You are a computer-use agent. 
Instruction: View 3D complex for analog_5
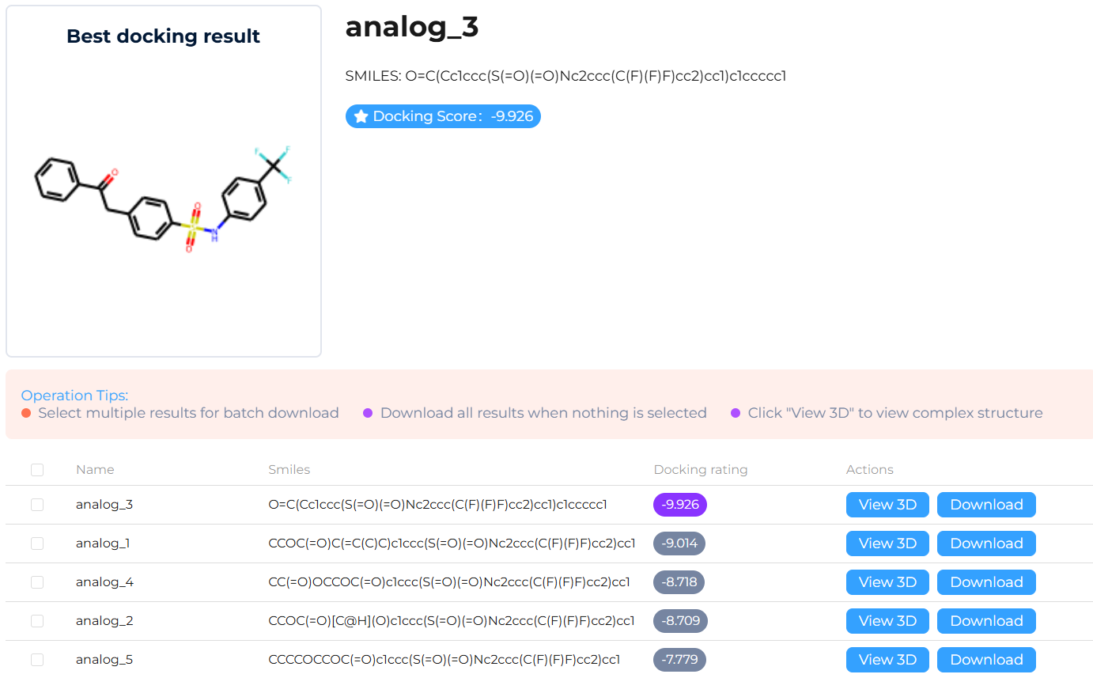[887, 660]
